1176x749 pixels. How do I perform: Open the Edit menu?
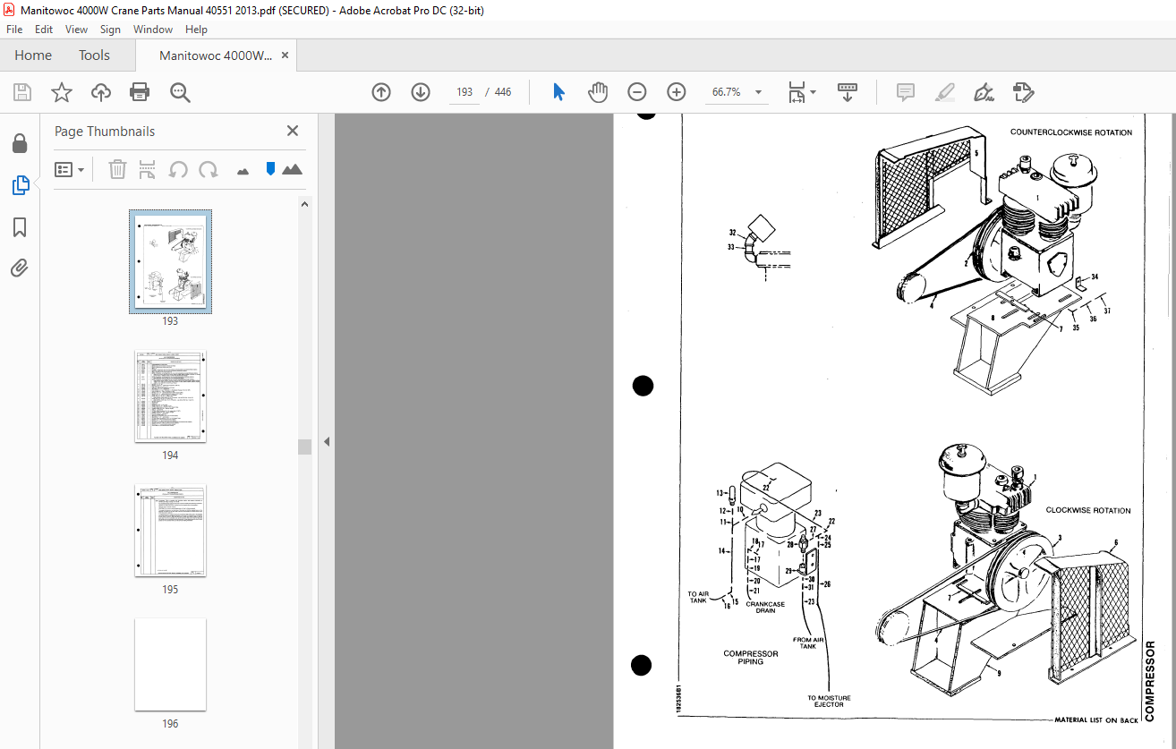click(x=44, y=30)
